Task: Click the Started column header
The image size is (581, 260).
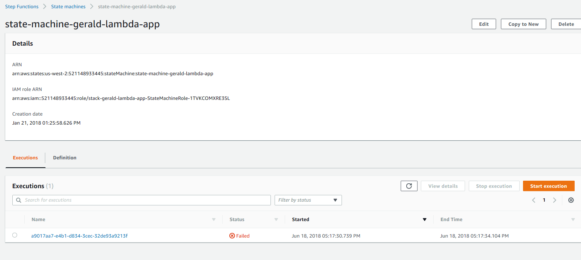Action: [300, 220]
